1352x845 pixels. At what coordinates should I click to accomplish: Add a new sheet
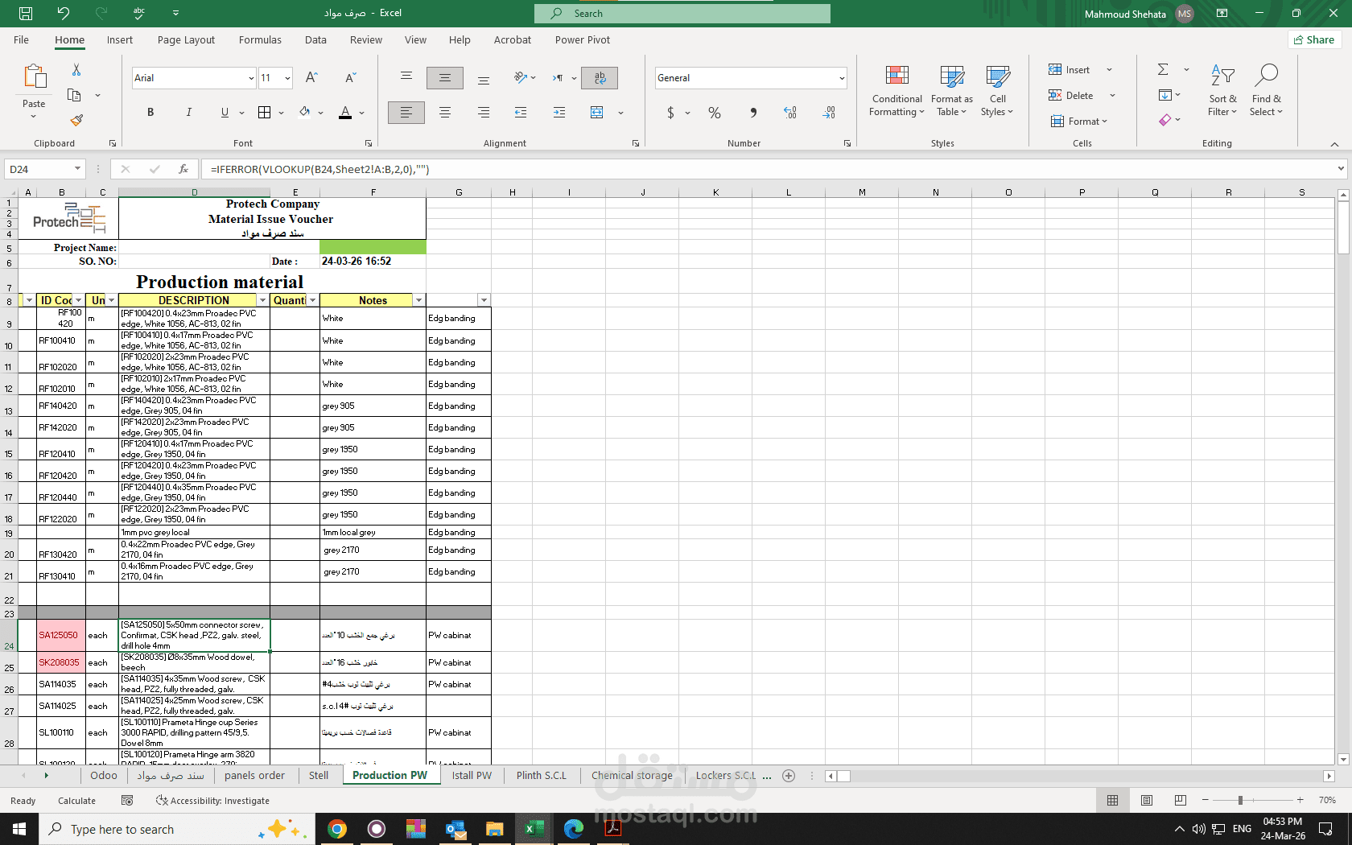coord(789,776)
